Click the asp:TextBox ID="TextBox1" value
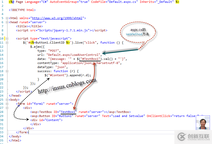 pos(68,112)
